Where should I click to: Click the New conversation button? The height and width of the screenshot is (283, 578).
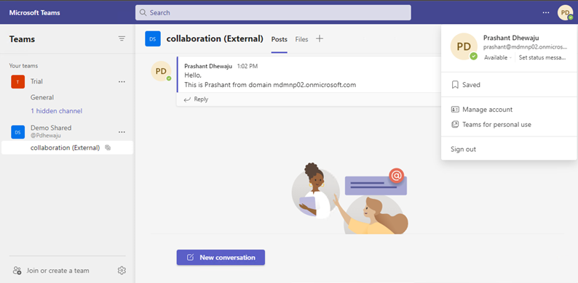(221, 258)
